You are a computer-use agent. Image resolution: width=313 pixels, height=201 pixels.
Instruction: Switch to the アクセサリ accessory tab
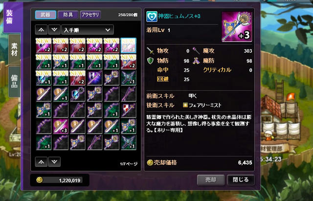pos(90,15)
